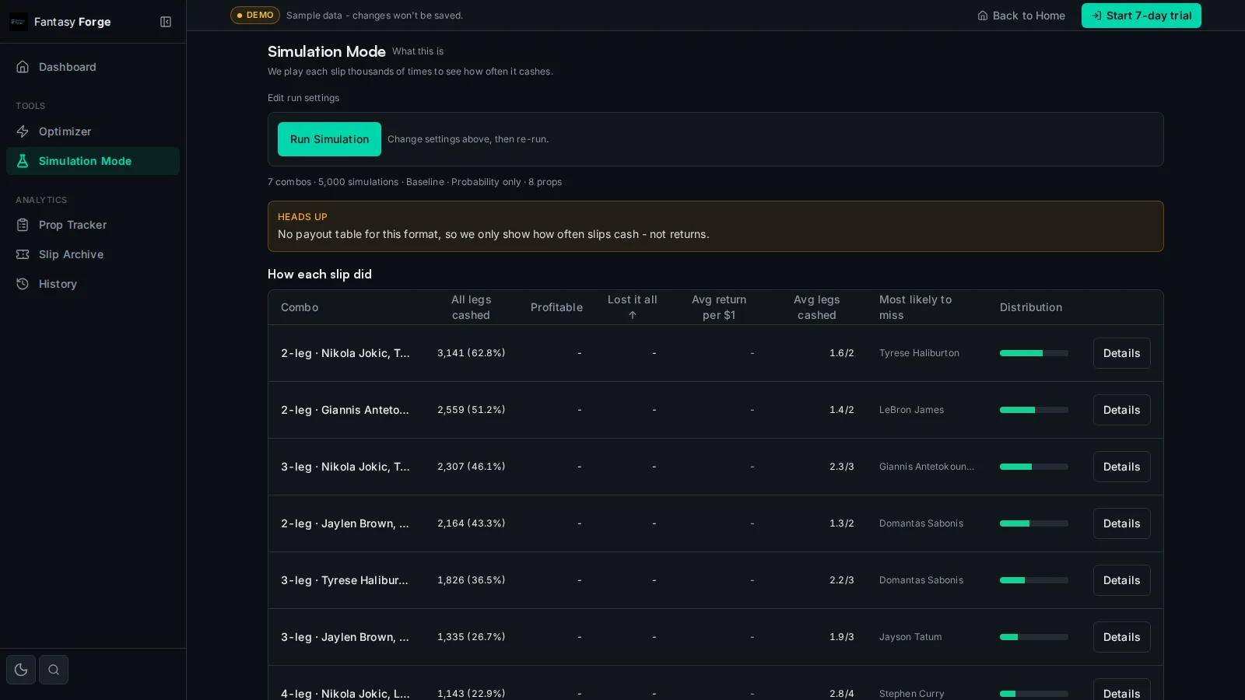Go to Prop Tracker page
1245x700 pixels.
pyautogui.click(x=93, y=225)
